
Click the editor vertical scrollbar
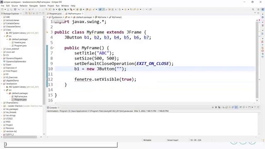click(x=257, y=59)
